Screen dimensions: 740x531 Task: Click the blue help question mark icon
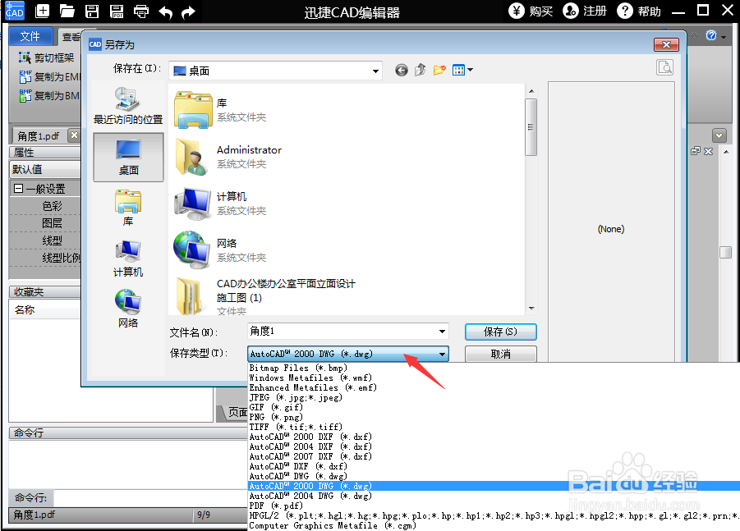click(711, 35)
